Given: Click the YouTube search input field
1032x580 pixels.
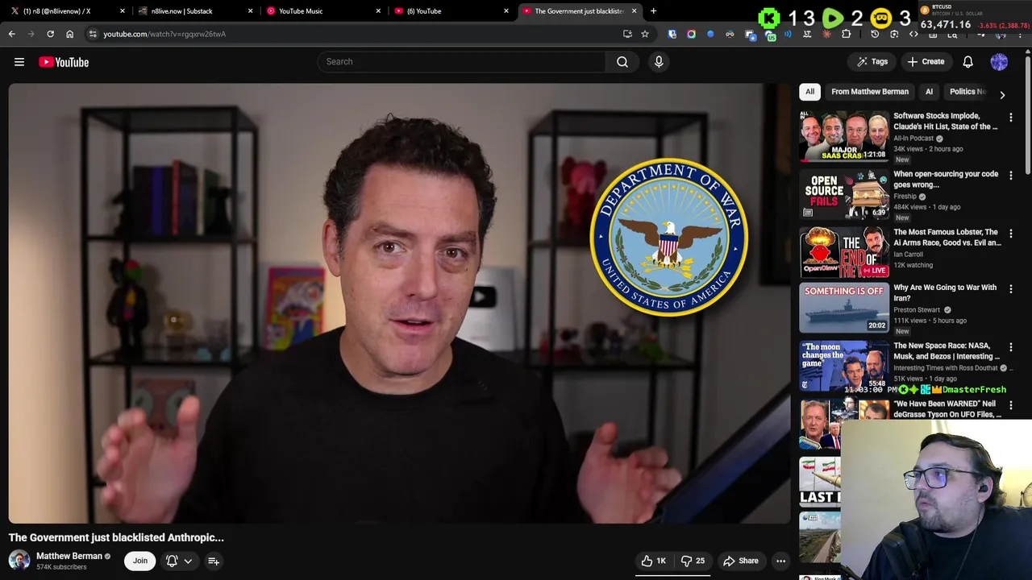Looking at the screenshot, I should coord(461,61).
